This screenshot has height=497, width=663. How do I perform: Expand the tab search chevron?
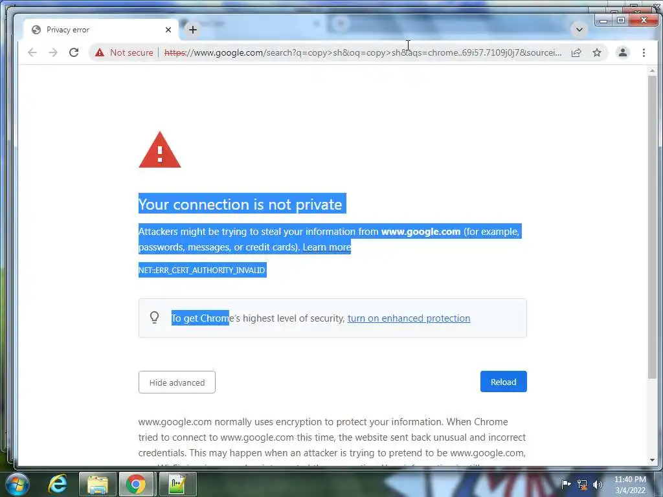[x=579, y=30]
